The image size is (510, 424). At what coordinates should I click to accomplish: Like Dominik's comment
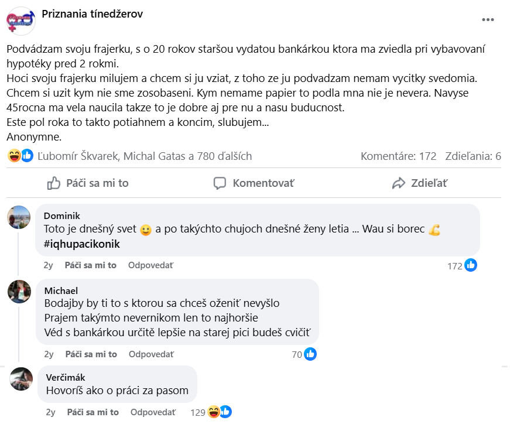pyautogui.click(x=91, y=265)
